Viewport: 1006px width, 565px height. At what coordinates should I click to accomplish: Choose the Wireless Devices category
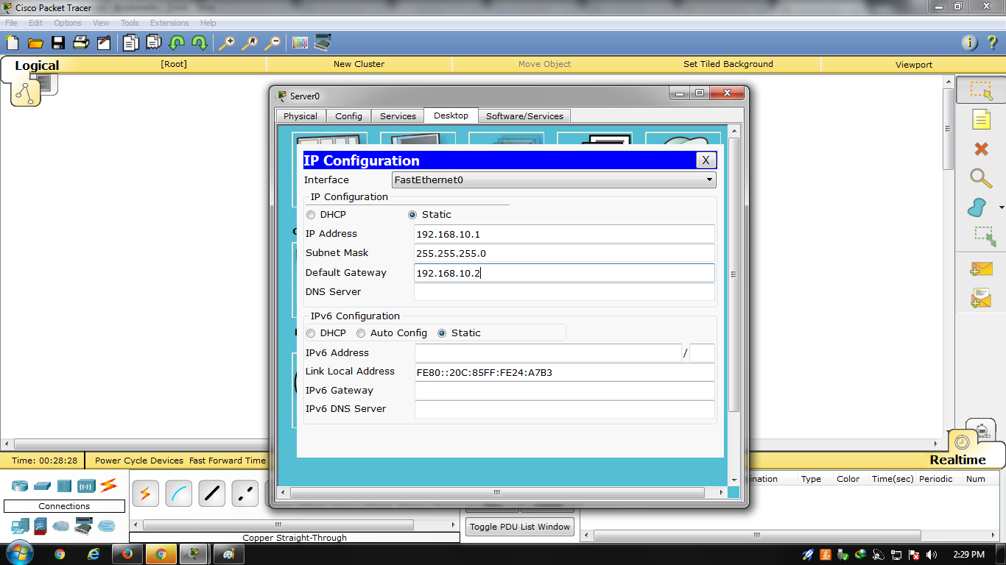[x=86, y=486]
